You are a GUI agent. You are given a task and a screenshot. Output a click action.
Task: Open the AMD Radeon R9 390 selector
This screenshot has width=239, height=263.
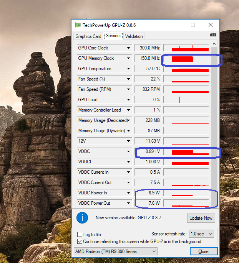click(116, 251)
